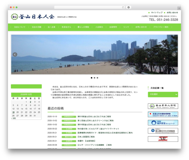The image size is (189, 160).
Task: Reload the page from the address bar
Action: pos(123,7)
